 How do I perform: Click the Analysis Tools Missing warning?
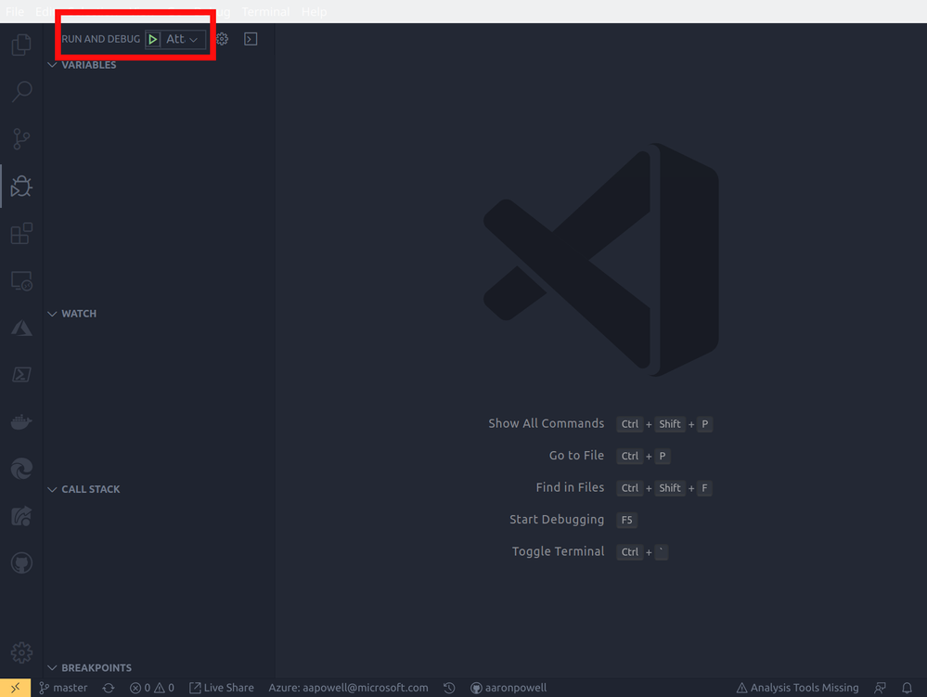(x=797, y=688)
